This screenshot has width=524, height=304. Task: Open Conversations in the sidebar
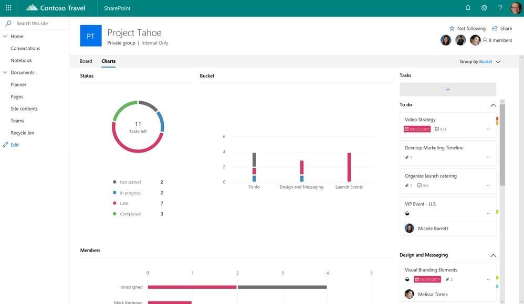point(25,48)
